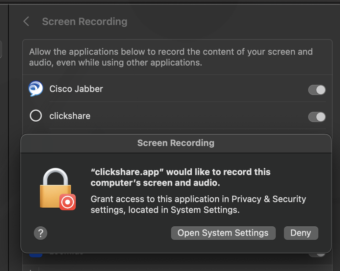Click the padlock icon in the dialog
Image resolution: width=340 pixels, height=271 pixels.
[x=55, y=189]
